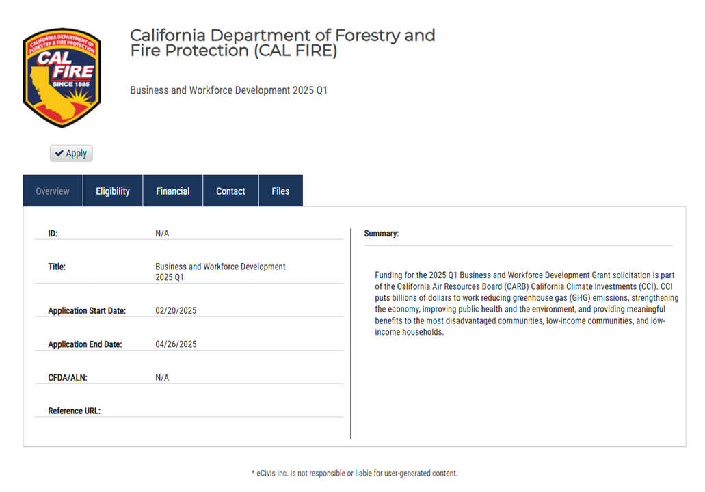Click the eCivis disclaimer text at bottom

tap(356, 473)
